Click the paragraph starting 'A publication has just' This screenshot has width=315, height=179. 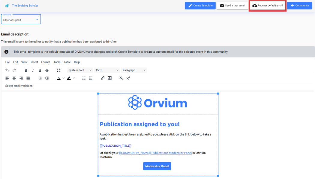click(x=155, y=136)
